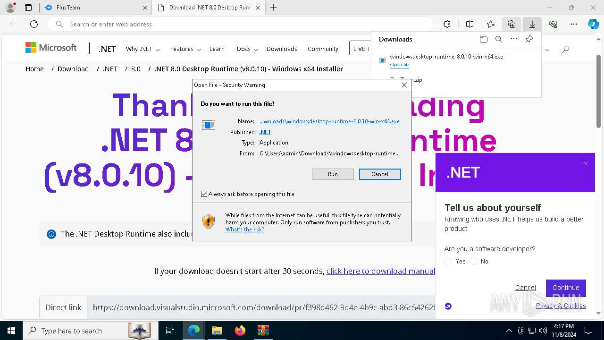Image resolution: width=604 pixels, height=340 pixels.
Task: Go to Home breadcrumb
Action: point(34,69)
